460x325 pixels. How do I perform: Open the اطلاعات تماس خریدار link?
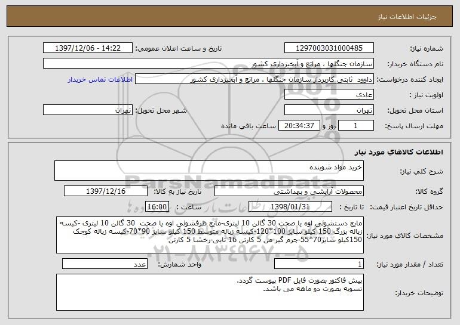100,80
